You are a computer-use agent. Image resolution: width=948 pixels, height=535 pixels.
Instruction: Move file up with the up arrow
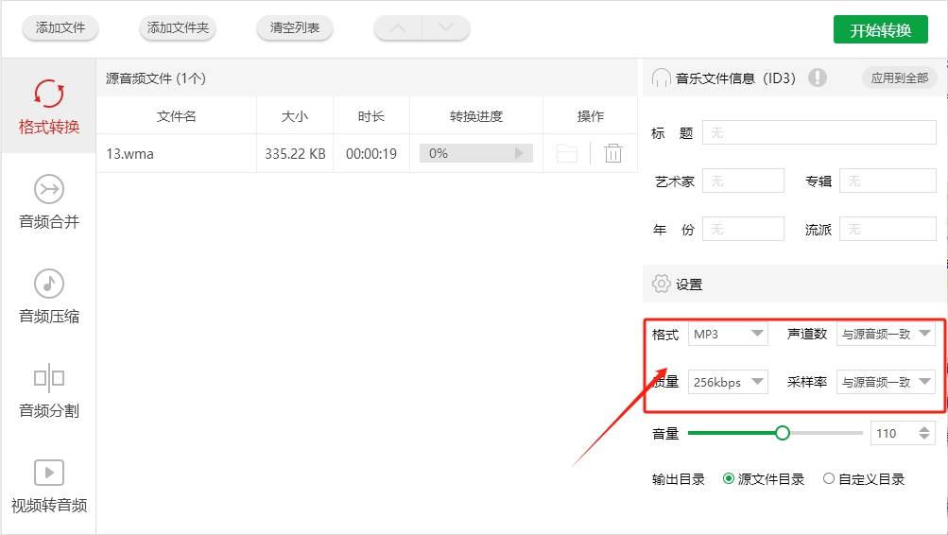tap(398, 27)
